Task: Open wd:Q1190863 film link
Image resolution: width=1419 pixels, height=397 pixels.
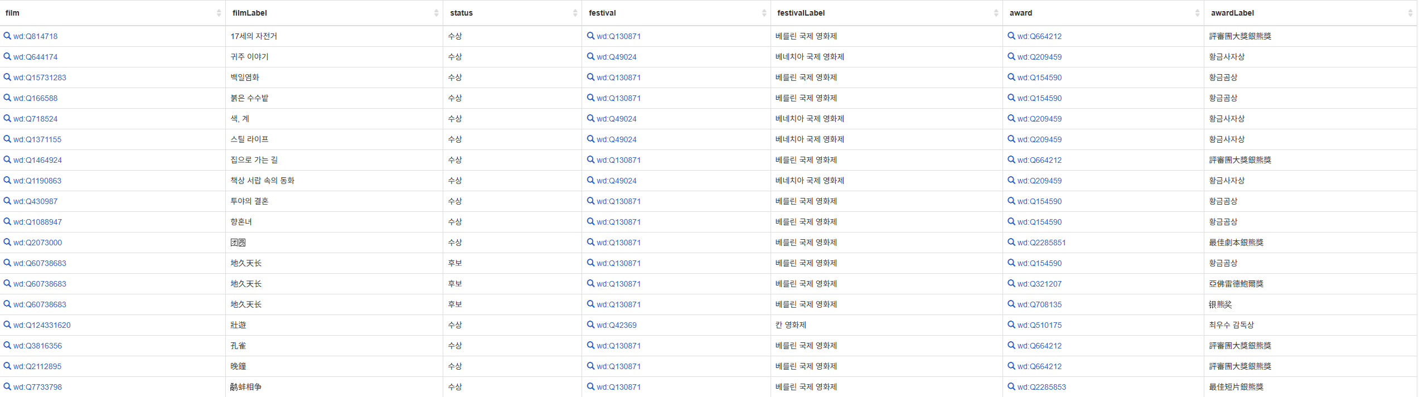Action: pyautogui.click(x=37, y=181)
